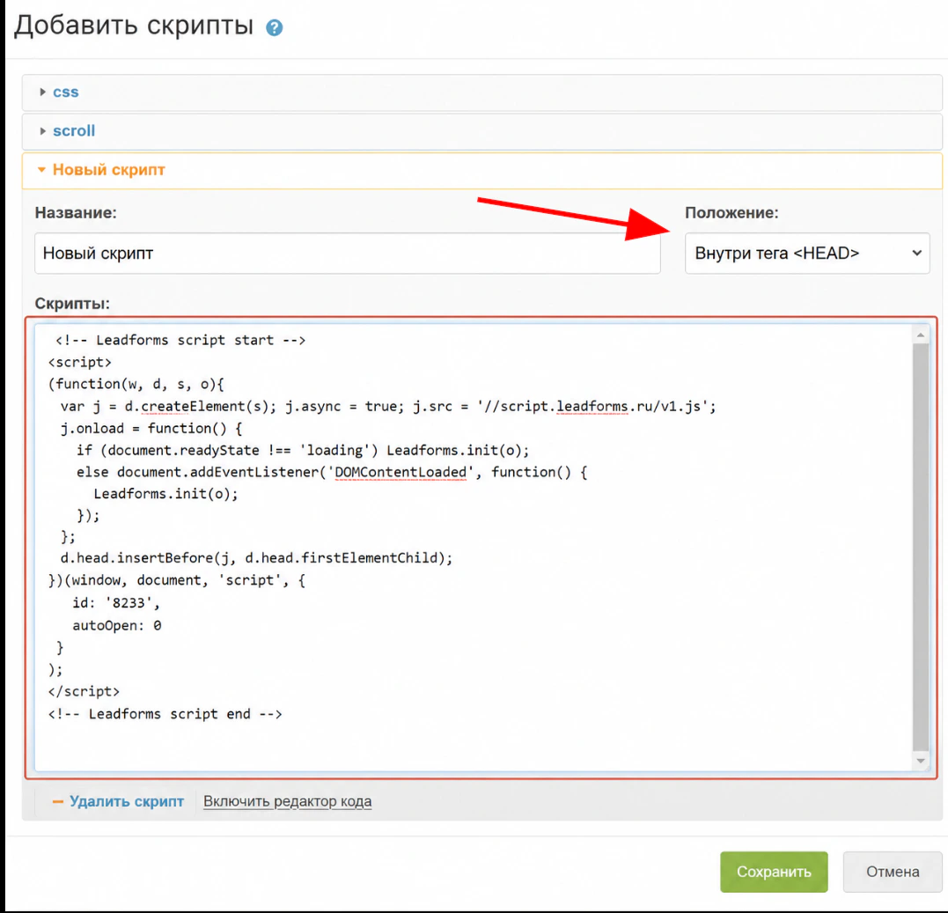Open the Положение dropdown
Screen dimensions: 948x913
(806, 254)
